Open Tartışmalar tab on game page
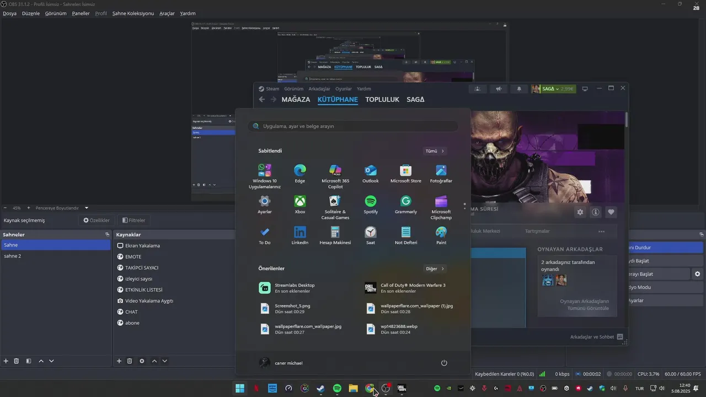This screenshot has width=706, height=397. tap(537, 231)
